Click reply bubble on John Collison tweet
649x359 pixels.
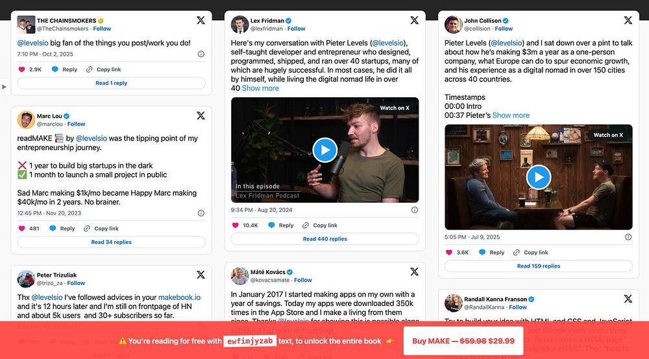(482, 253)
